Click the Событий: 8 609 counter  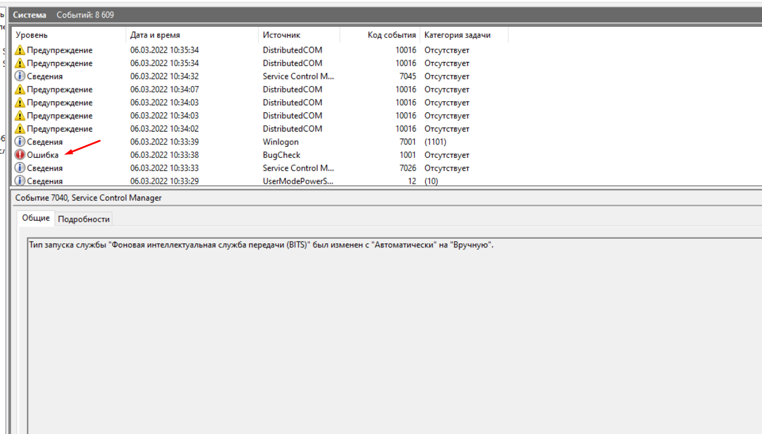pyautogui.click(x=85, y=15)
